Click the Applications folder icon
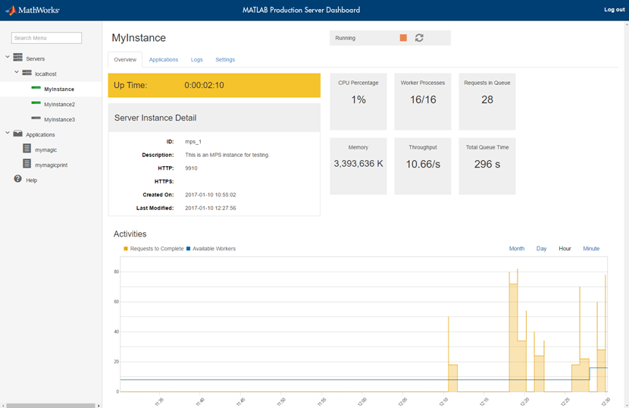 click(17, 133)
